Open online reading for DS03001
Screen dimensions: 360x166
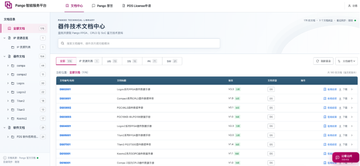click(330, 99)
